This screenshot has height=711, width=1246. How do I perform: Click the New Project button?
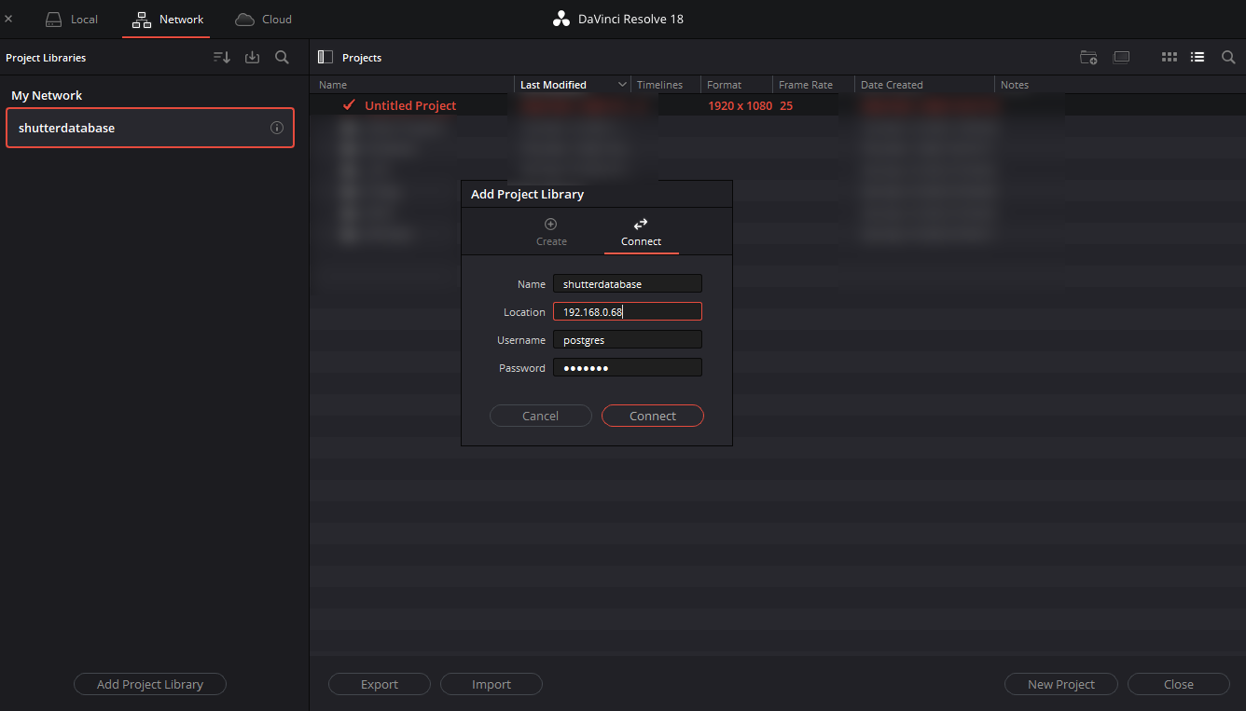pyautogui.click(x=1061, y=684)
